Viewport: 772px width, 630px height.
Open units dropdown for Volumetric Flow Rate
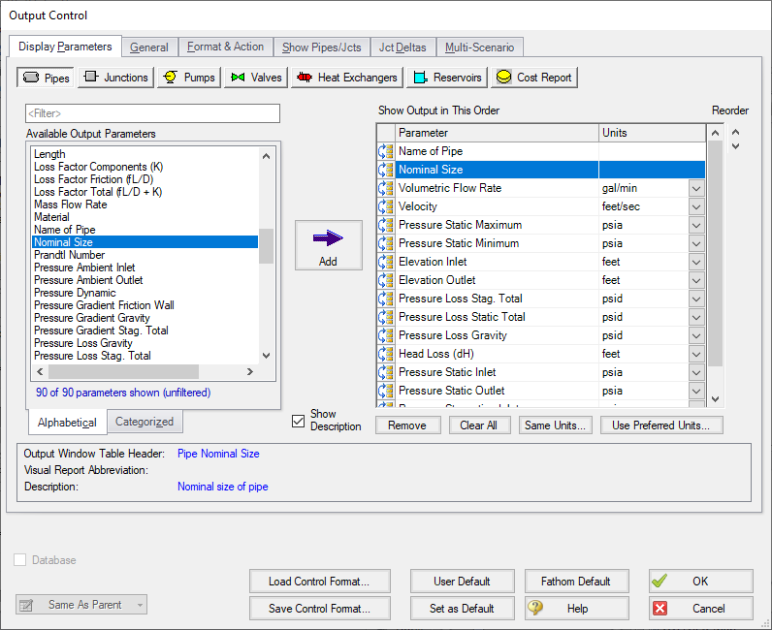pos(696,188)
